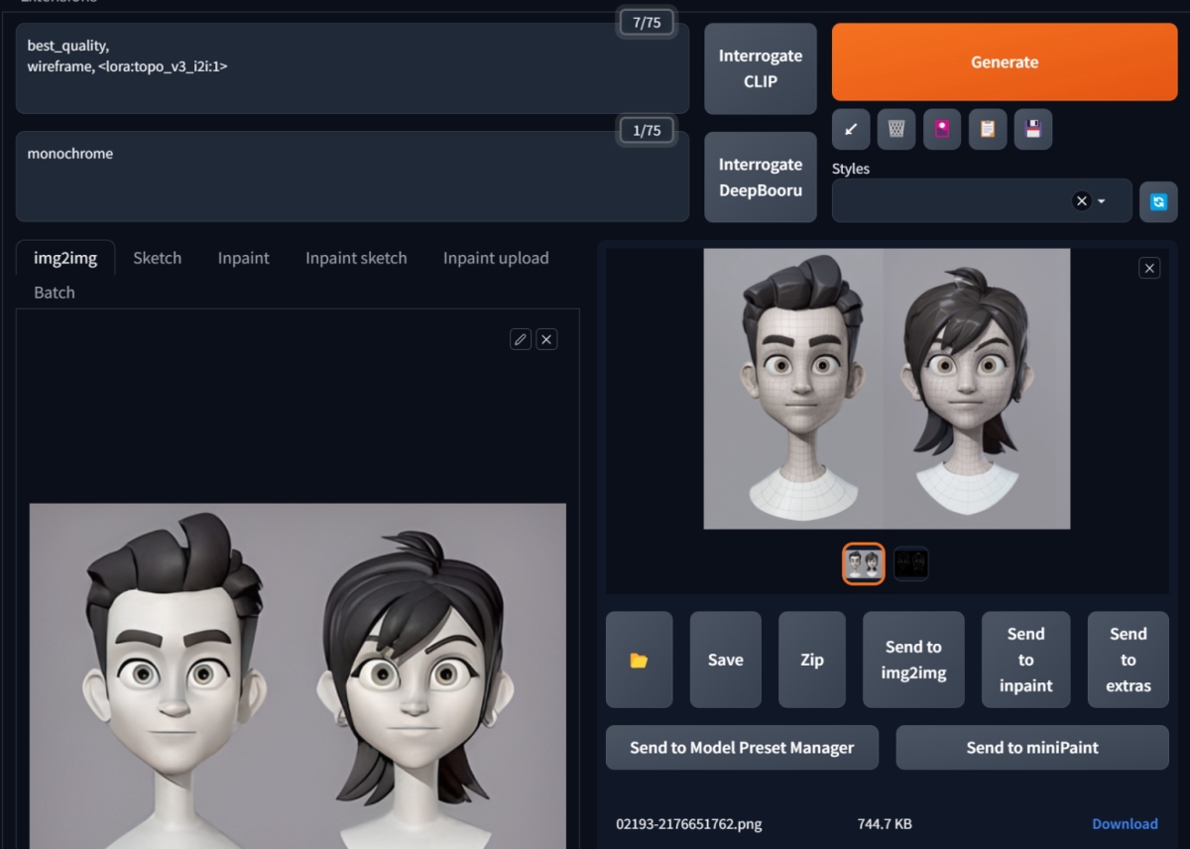Open the output folder icon button
Screen dimensions: 1190x849
pyautogui.click(x=639, y=660)
